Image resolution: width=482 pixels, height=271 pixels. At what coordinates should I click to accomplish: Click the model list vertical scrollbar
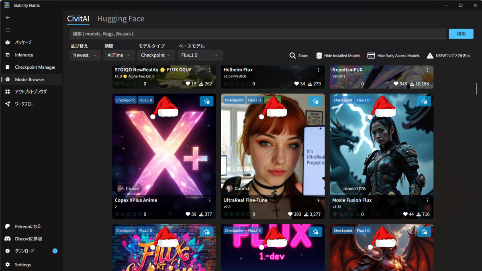pos(477,89)
